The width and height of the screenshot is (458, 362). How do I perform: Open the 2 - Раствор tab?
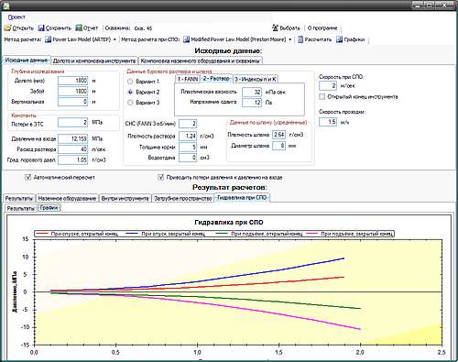[216, 78]
